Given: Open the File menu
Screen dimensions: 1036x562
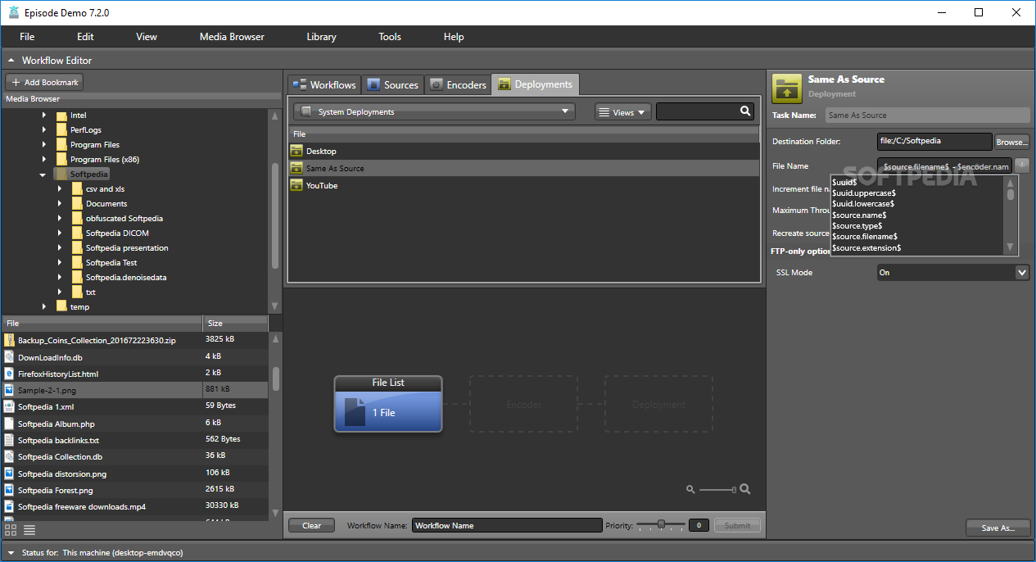Looking at the screenshot, I should (27, 37).
